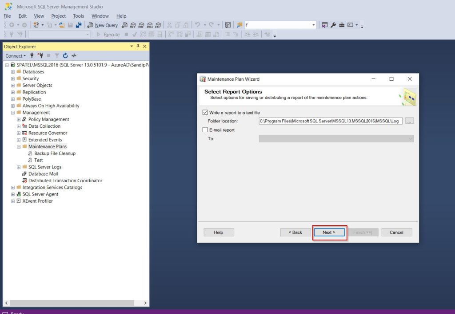Screen dimensions: 455x314
Task: Expand the Replication node
Action: [x=13, y=92]
